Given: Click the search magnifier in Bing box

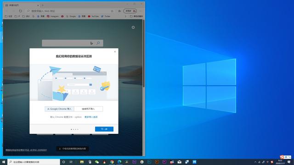Looking at the screenshot, I should 98,43.
